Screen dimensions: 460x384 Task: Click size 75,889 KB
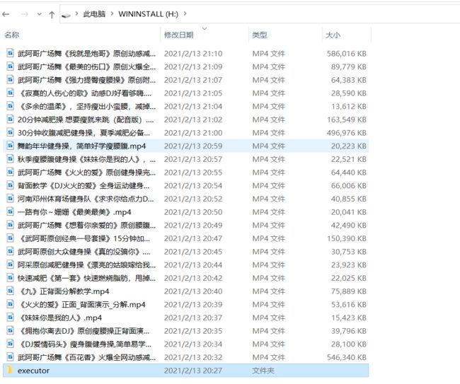tap(349, 291)
